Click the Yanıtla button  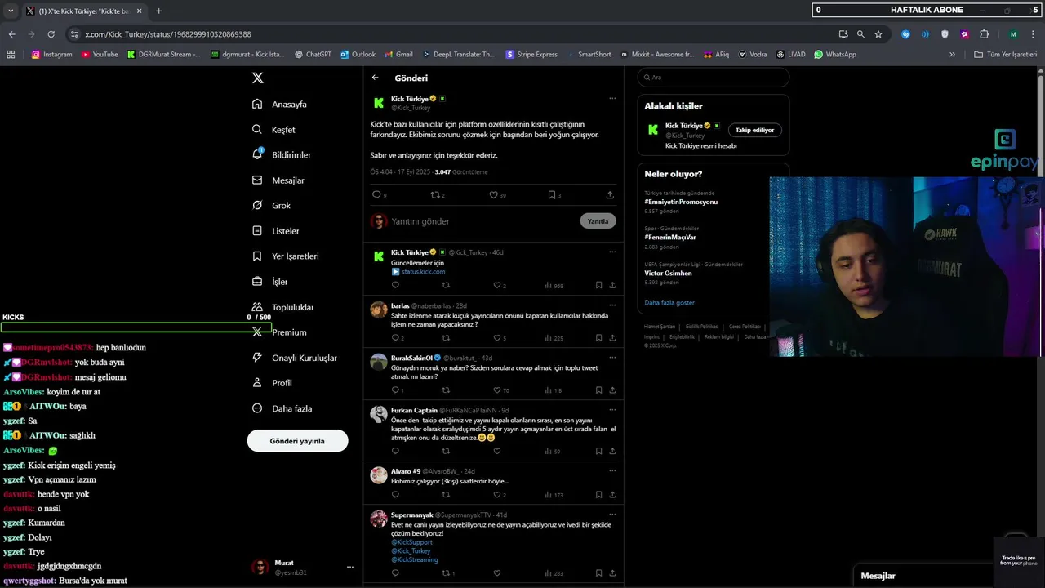598,221
